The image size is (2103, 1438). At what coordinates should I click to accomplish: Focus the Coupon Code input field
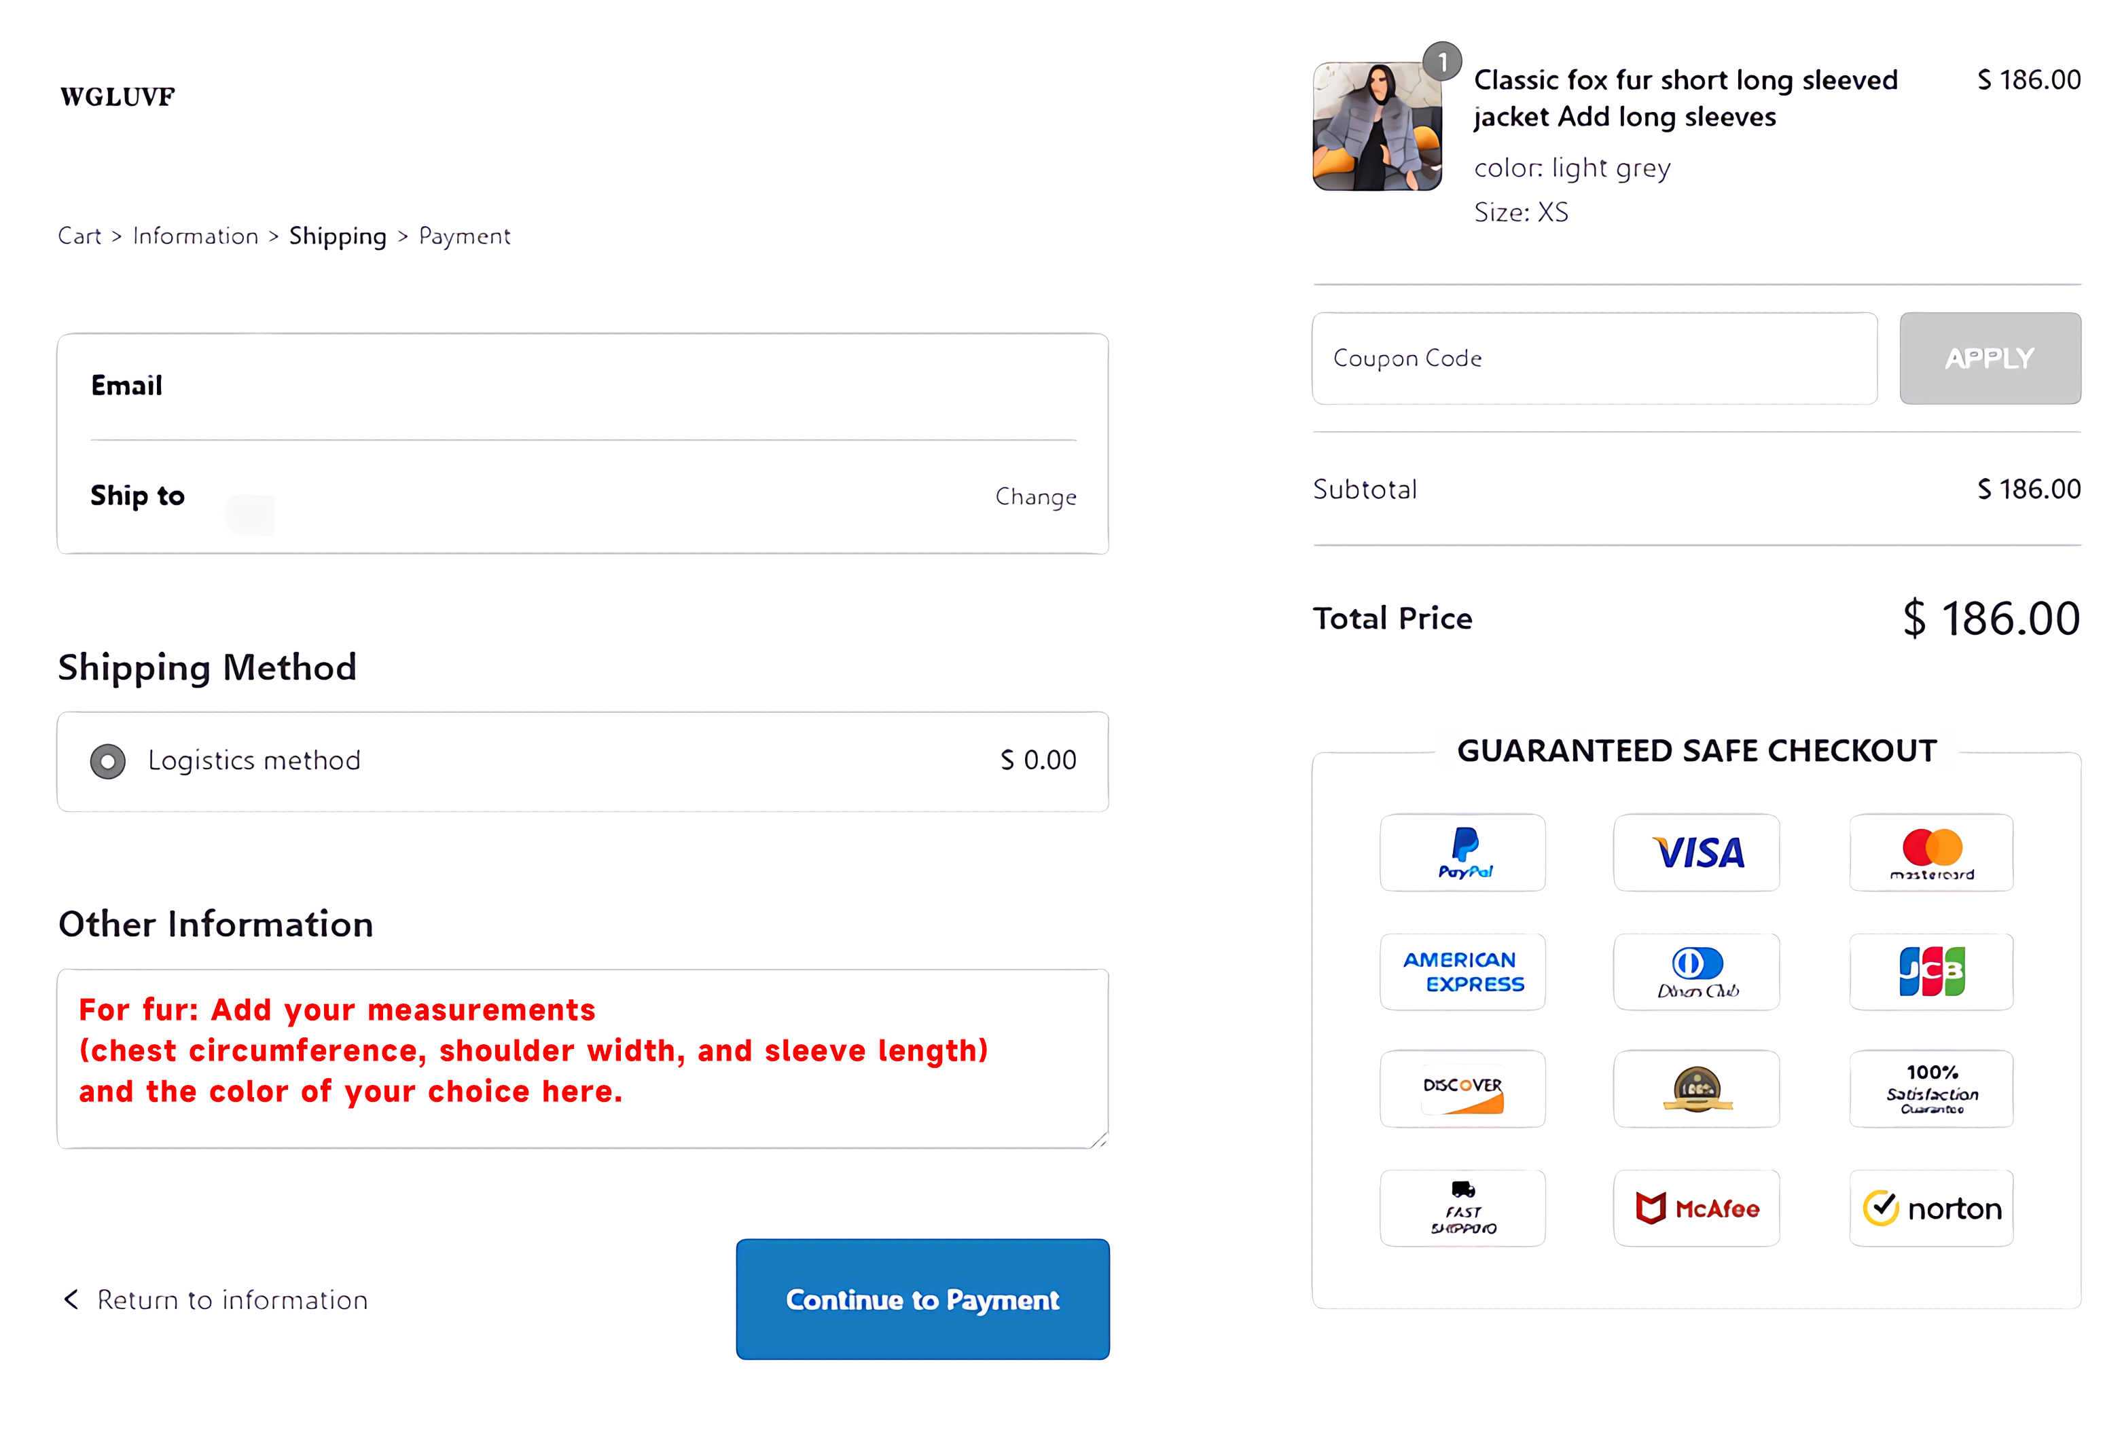pyautogui.click(x=1594, y=358)
